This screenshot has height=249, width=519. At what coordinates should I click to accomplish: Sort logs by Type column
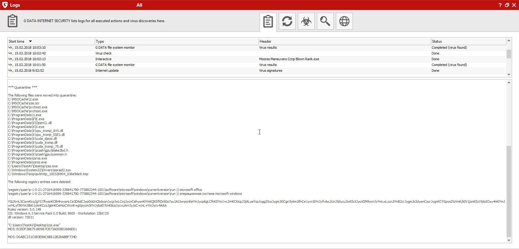point(176,41)
